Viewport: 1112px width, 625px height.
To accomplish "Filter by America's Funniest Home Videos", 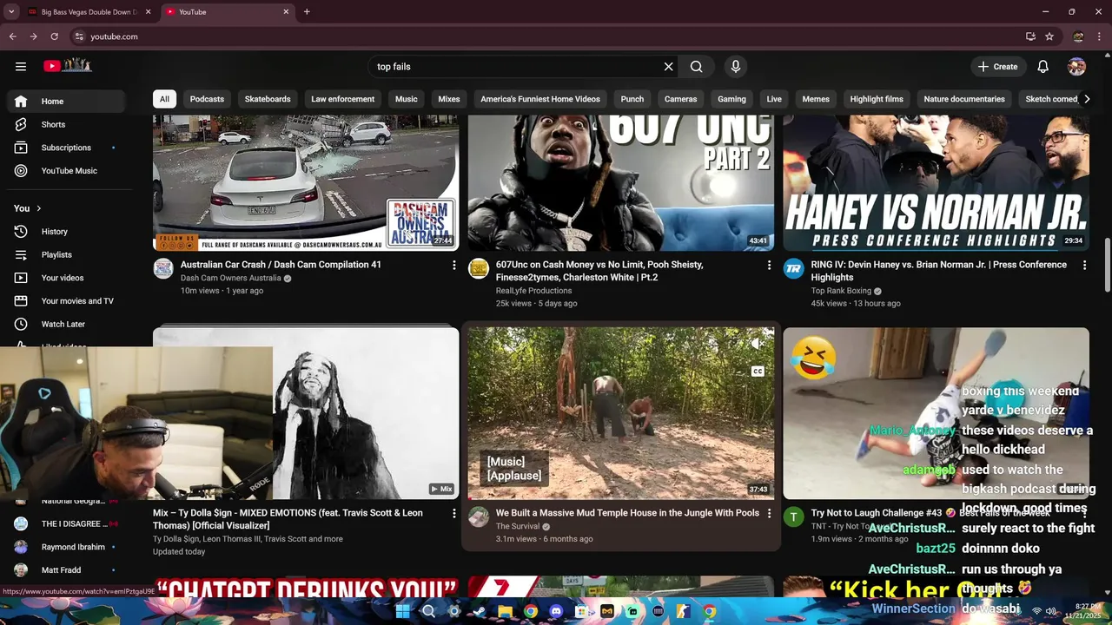I will pos(540,99).
